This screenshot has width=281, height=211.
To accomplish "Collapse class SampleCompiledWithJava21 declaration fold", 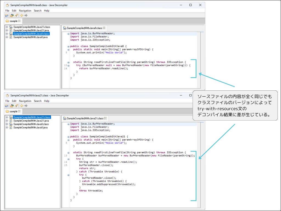I will pyautogui.click(x=68, y=137).
